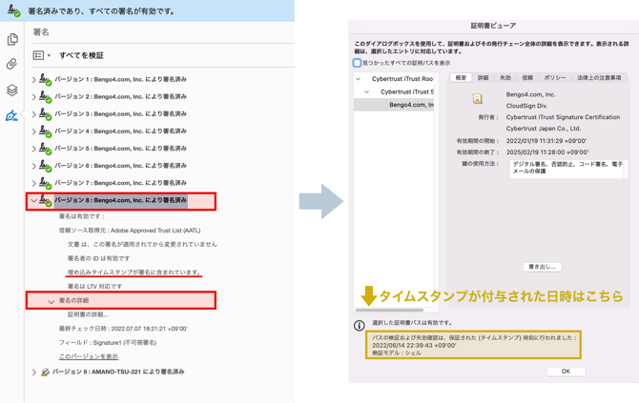Click the certificate icon in summary pane
The width and height of the screenshot is (639, 403).
coord(477,98)
